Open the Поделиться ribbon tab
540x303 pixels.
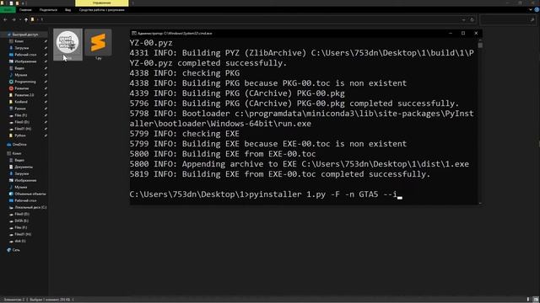tap(48, 10)
